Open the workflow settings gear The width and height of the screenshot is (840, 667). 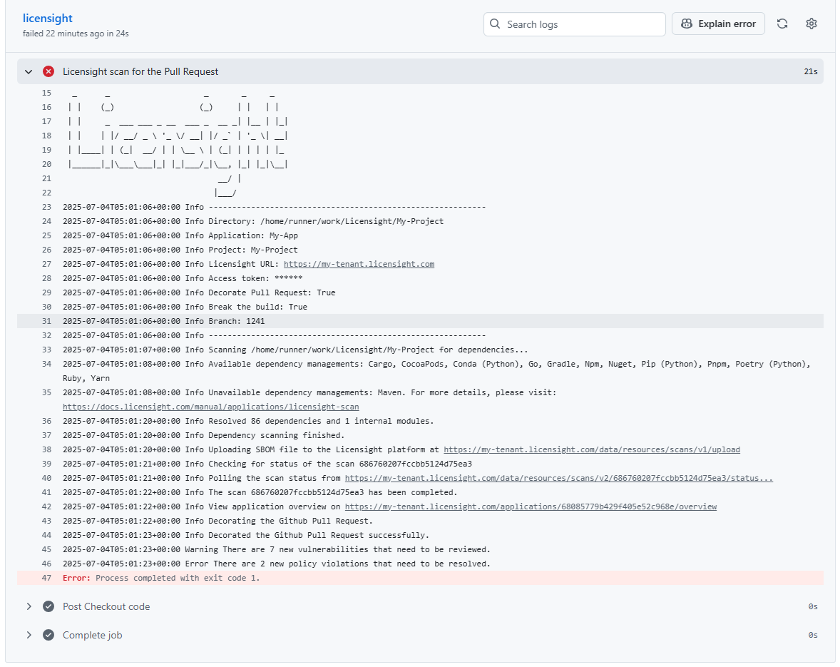[x=811, y=24]
